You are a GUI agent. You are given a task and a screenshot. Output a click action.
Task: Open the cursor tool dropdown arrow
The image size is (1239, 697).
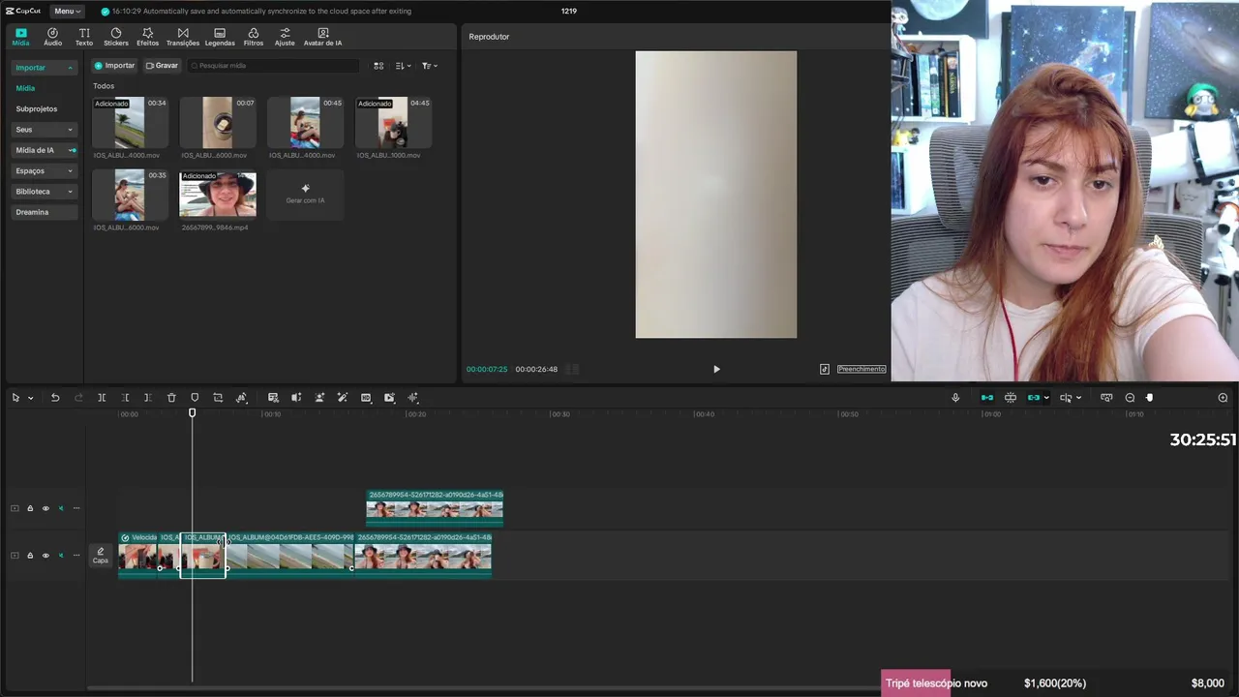[30, 398]
